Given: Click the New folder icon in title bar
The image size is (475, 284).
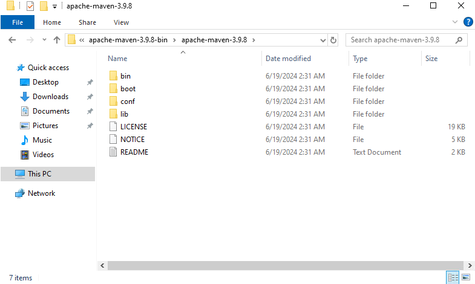Looking at the screenshot, I should [x=44, y=6].
